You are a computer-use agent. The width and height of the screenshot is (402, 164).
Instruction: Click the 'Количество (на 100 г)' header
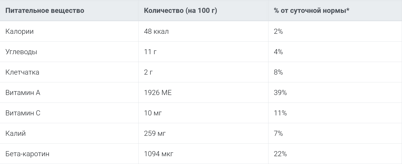click(180, 11)
